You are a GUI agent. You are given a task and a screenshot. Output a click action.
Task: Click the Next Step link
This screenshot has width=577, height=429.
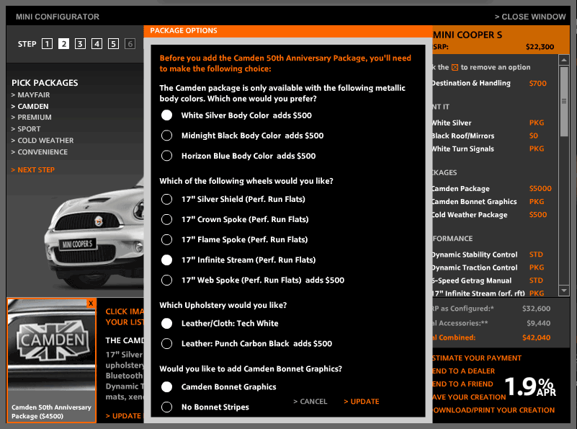tap(32, 169)
